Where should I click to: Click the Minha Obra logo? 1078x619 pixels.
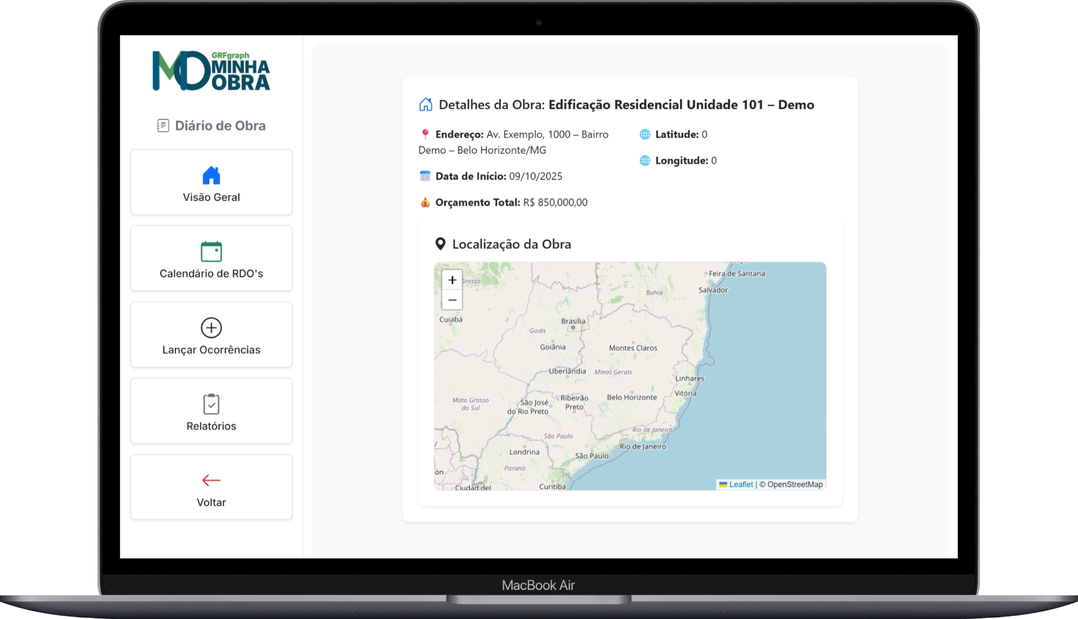[211, 71]
